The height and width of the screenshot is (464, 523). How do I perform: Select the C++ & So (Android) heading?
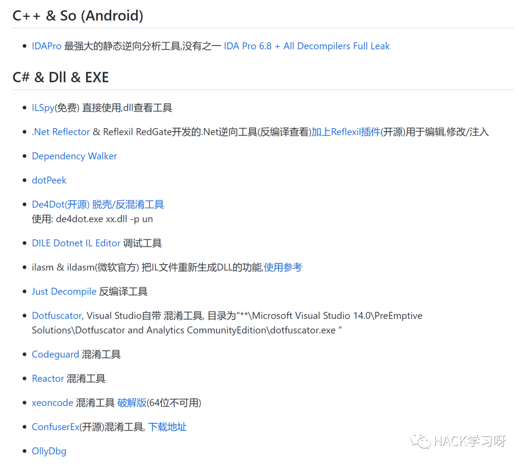click(77, 15)
